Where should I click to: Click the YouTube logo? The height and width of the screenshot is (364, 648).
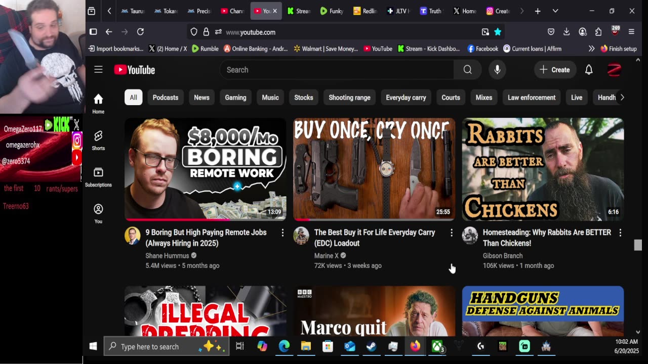(135, 70)
